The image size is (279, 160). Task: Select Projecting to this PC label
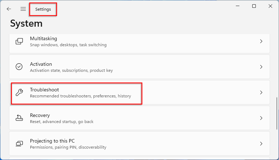pyautogui.click(x=52, y=141)
